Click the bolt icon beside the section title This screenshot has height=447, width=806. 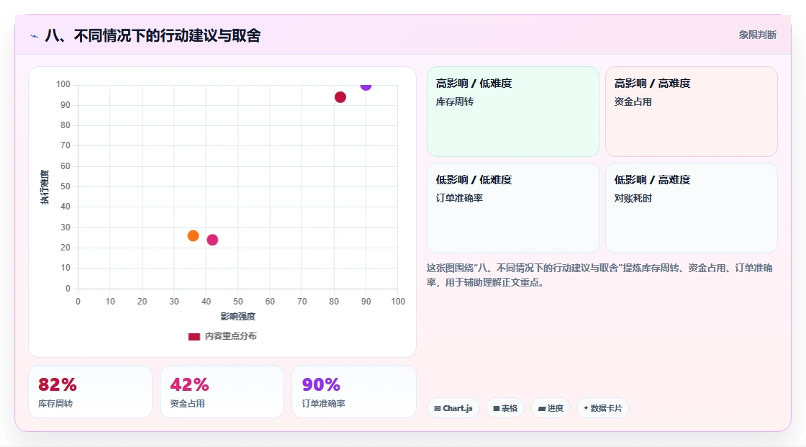click(35, 36)
